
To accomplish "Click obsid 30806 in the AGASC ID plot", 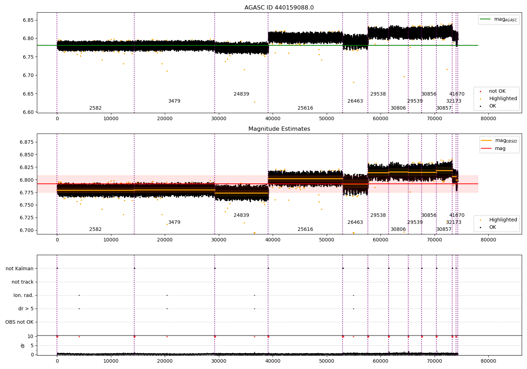I will pyautogui.click(x=398, y=108).
